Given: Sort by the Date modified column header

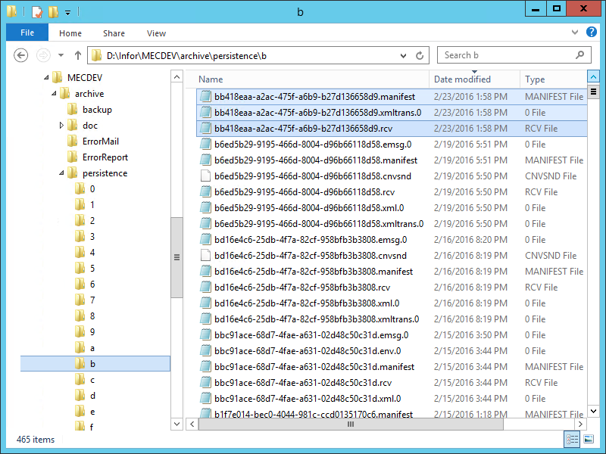Looking at the screenshot, I should [x=462, y=79].
